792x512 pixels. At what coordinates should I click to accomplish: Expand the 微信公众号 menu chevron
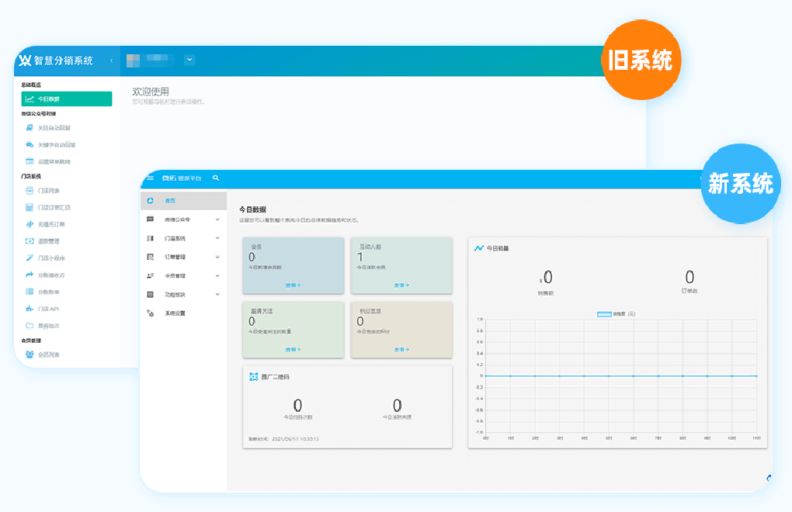pos(217,220)
